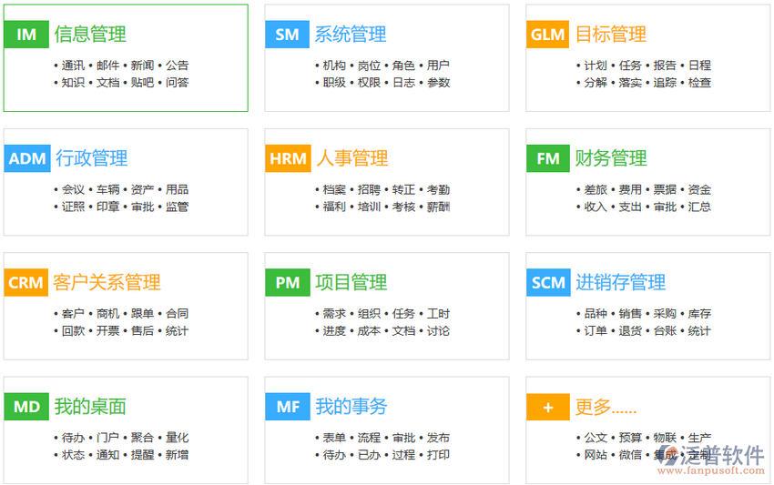Click the green IM module badge
This screenshot has height=485, width=774.
click(x=26, y=35)
